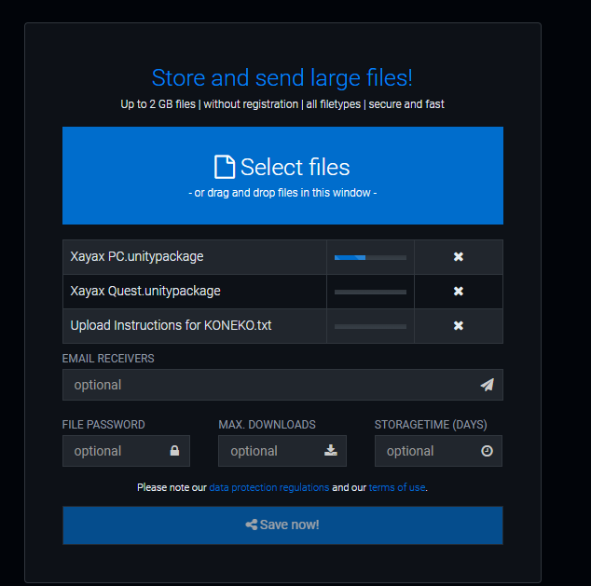Remove Xayax PC.unitypackage from the list
Screen dimensions: 591x586
[x=459, y=257]
